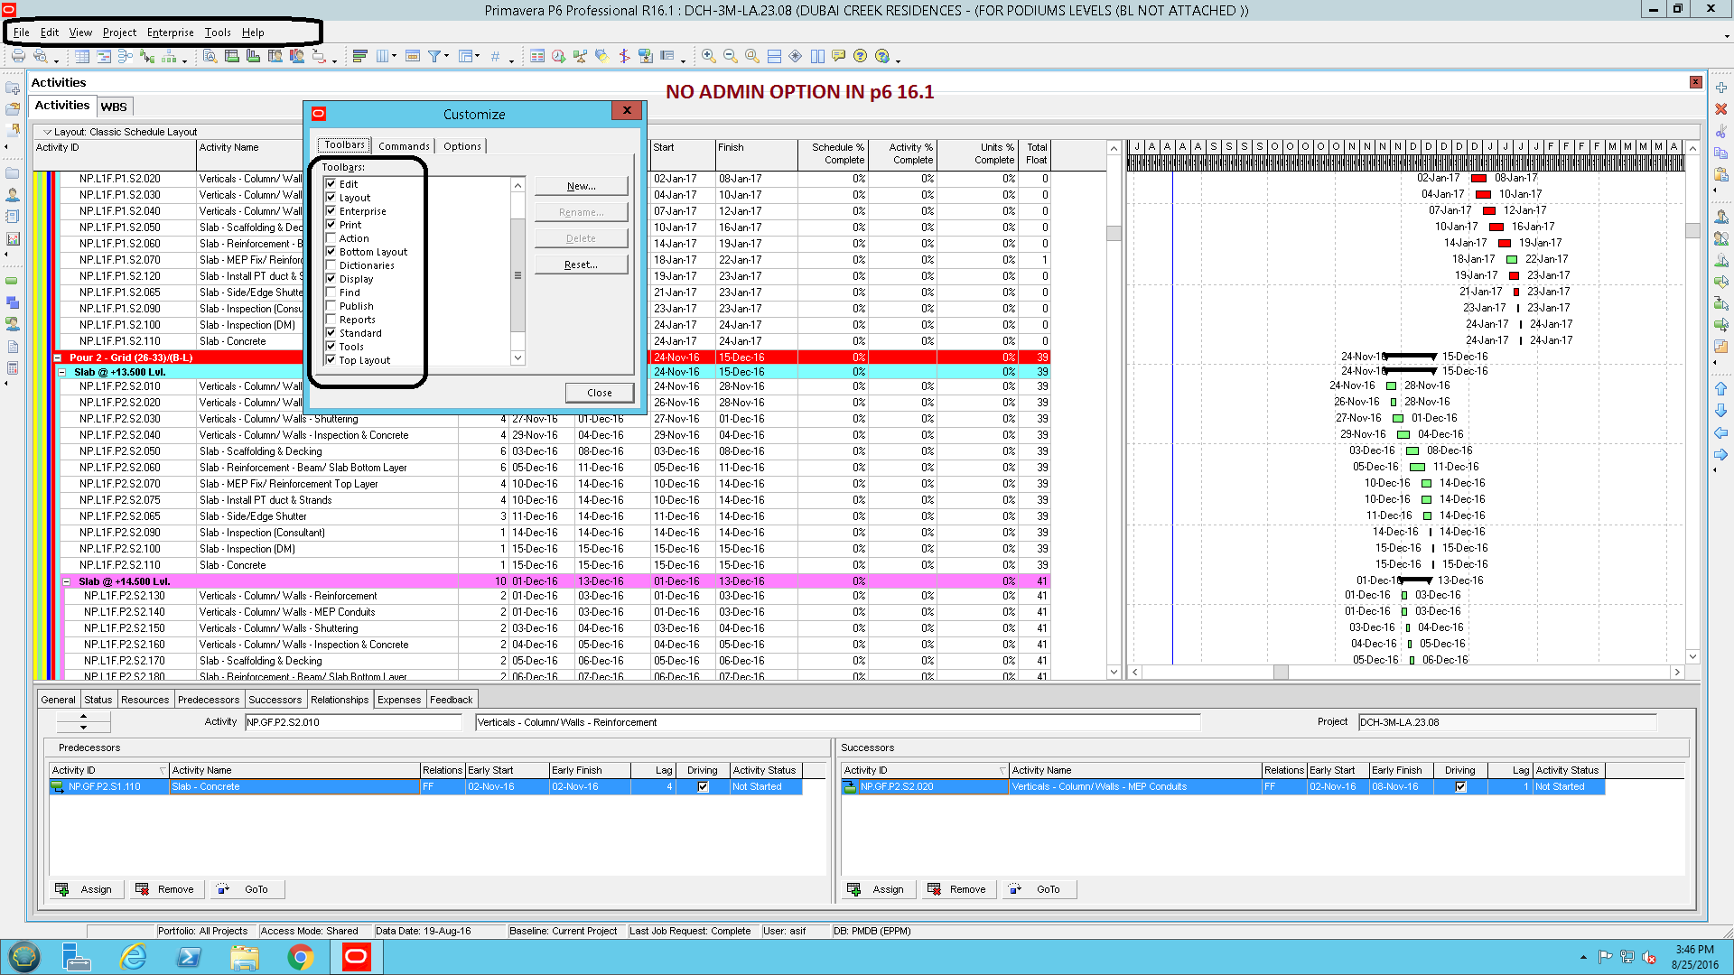1734x975 pixels.
Task: Check the Action toolbar checkbox
Action: pos(331,237)
